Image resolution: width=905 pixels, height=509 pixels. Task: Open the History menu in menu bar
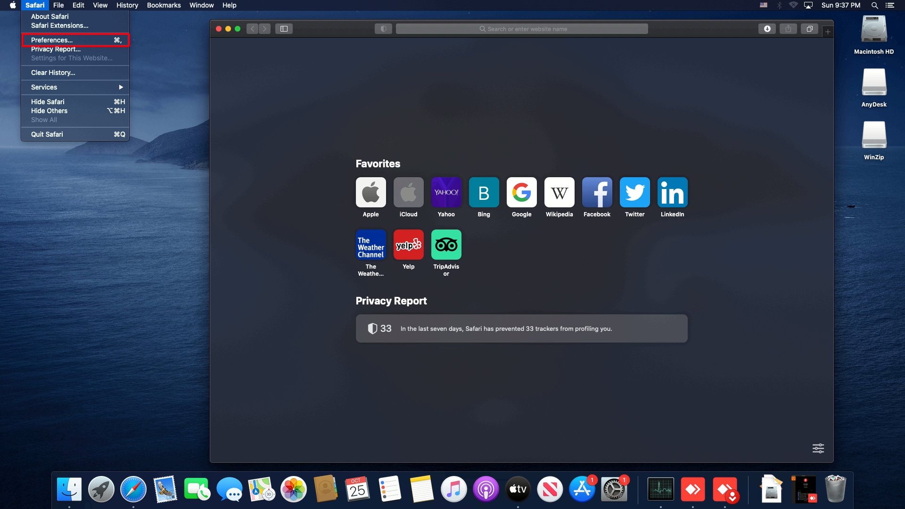(x=127, y=5)
